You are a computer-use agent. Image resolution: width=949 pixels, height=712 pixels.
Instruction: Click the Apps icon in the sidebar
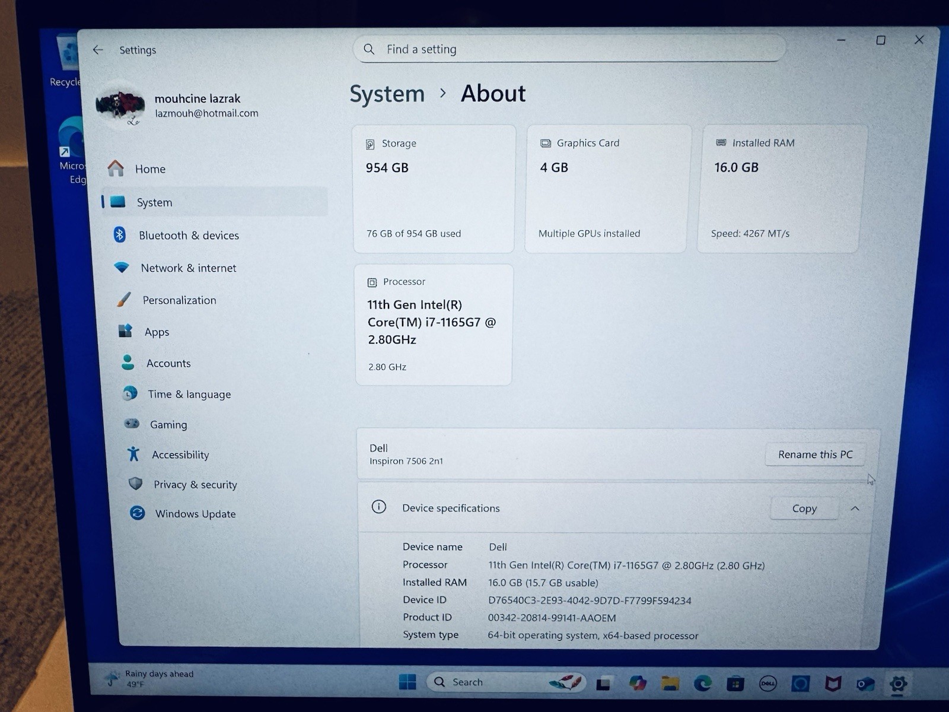125,331
